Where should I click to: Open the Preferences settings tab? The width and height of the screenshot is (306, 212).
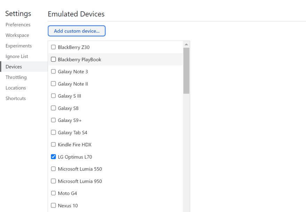[18, 25]
